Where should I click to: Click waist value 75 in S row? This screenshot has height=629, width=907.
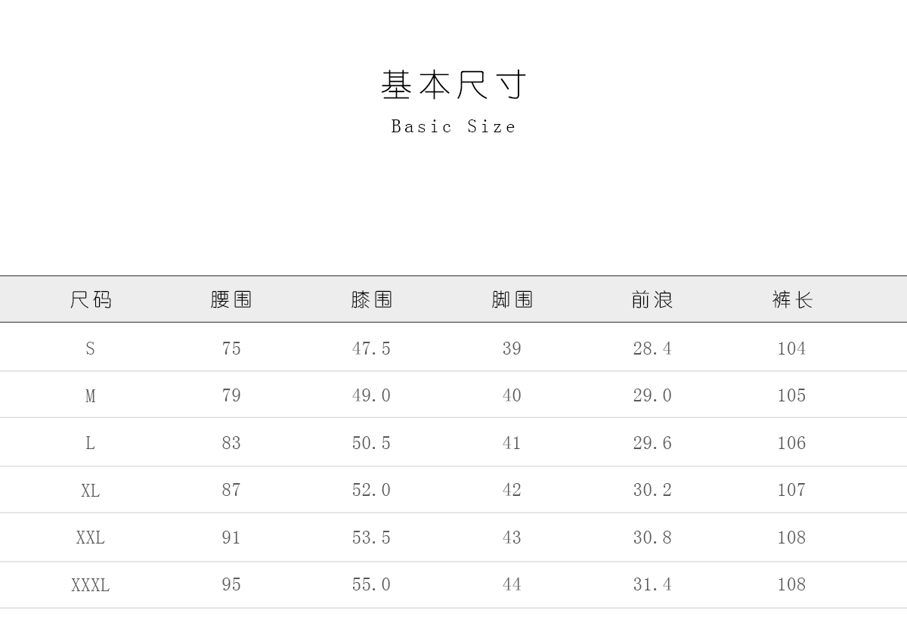(231, 349)
